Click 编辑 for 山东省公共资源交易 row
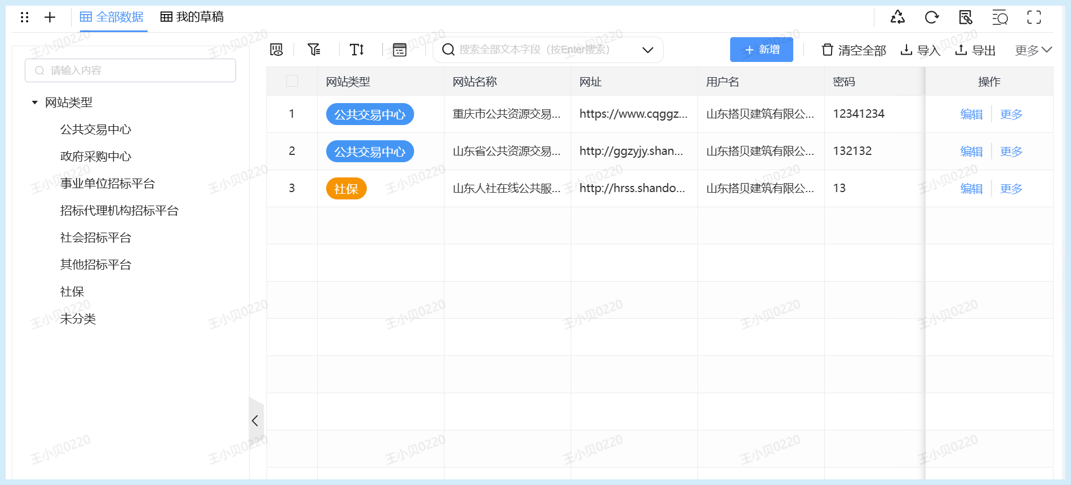1071x485 pixels. coord(971,152)
